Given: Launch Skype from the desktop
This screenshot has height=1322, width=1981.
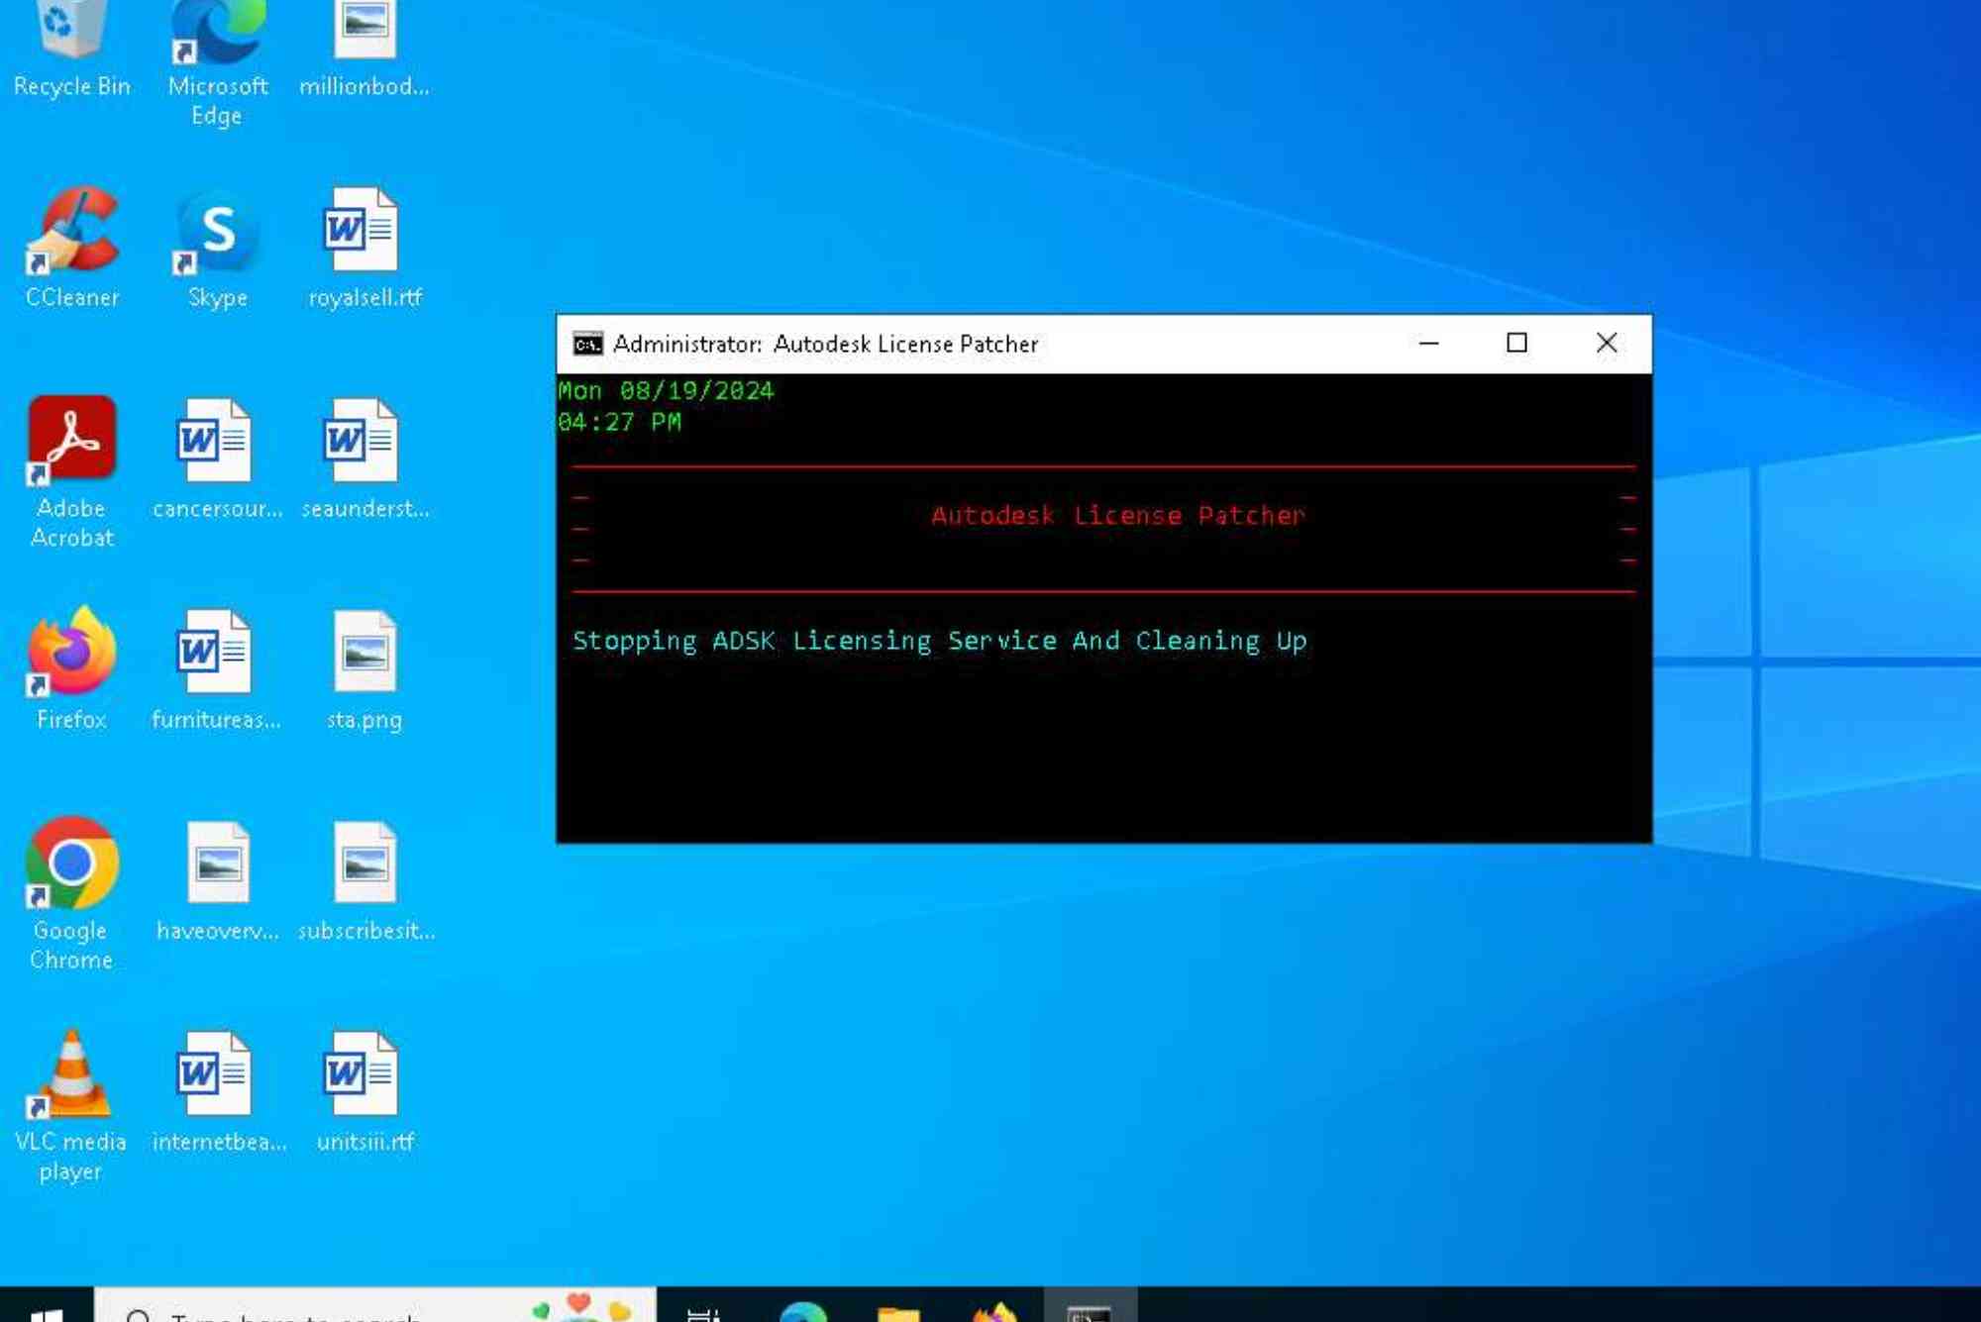Looking at the screenshot, I should (x=217, y=249).
